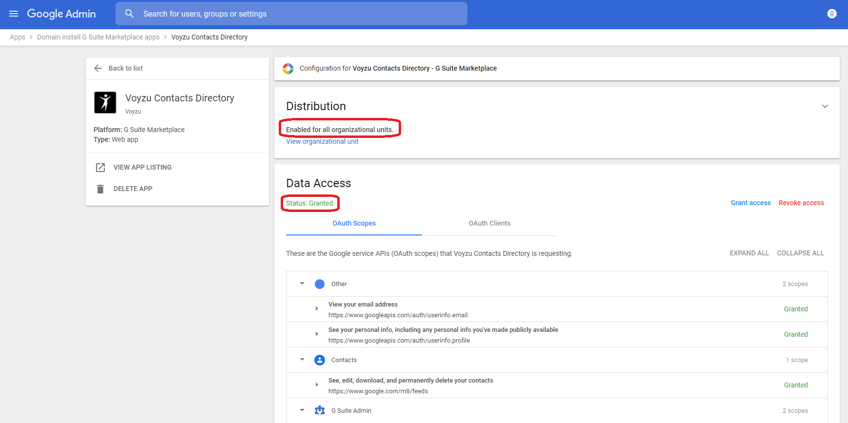Open the hamburger main menu

(14, 14)
